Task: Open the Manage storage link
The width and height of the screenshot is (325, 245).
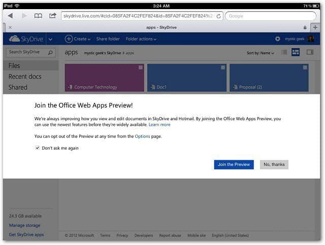Action: 25,225
